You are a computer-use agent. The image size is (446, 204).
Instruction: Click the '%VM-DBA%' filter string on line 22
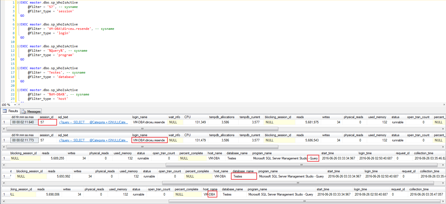pyautogui.click(x=57, y=94)
